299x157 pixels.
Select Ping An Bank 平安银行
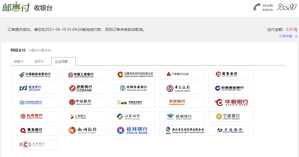(181, 102)
